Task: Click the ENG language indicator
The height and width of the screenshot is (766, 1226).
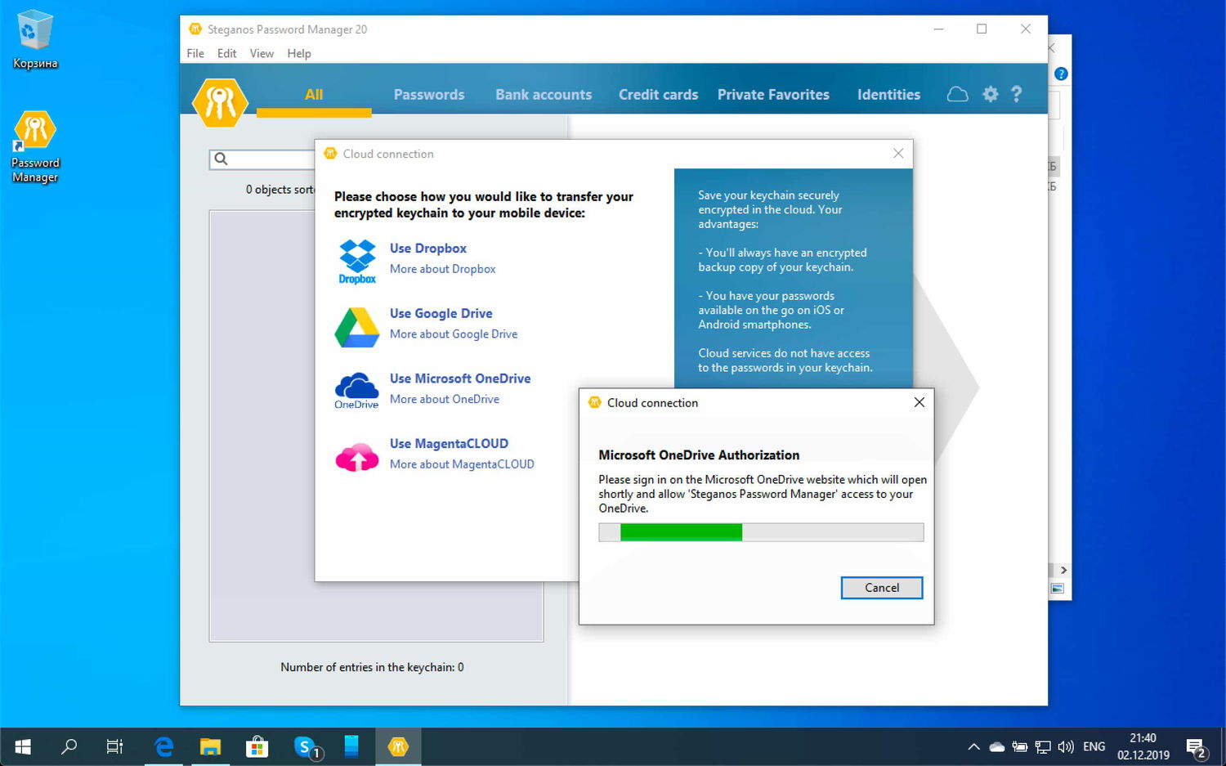Action: [x=1094, y=746]
